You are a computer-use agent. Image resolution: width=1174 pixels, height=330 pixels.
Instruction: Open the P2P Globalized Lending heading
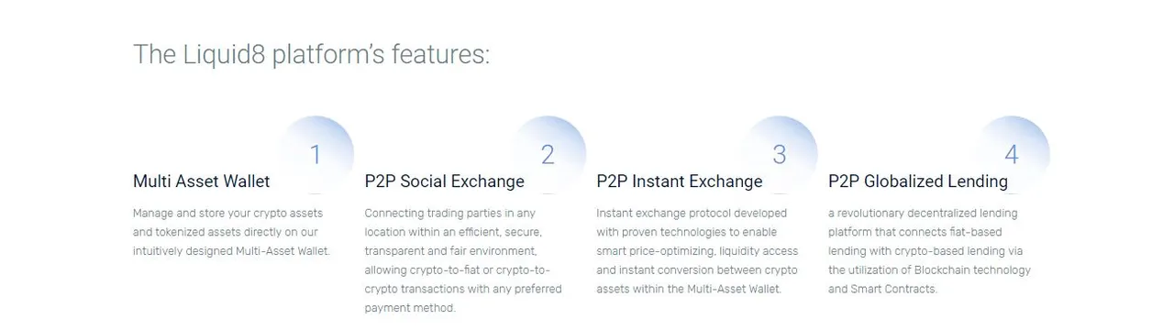click(918, 181)
